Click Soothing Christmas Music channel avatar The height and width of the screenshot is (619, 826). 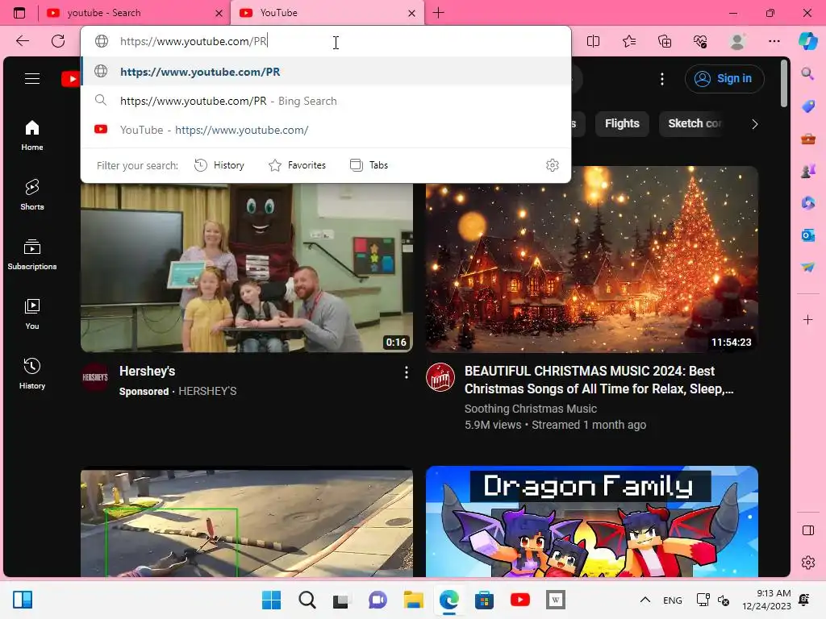[440, 377]
